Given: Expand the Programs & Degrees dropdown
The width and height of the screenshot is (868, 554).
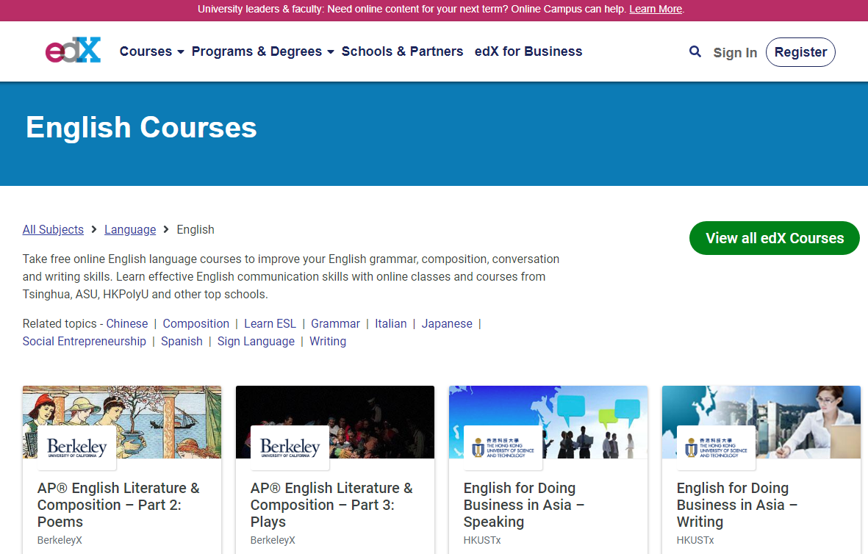Looking at the screenshot, I should 263,51.
